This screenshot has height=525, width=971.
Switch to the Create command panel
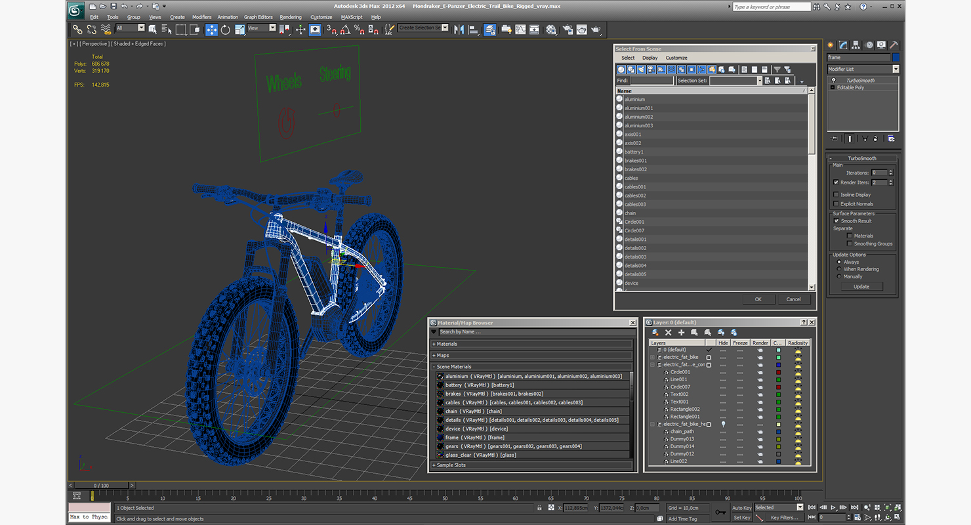tap(830, 45)
